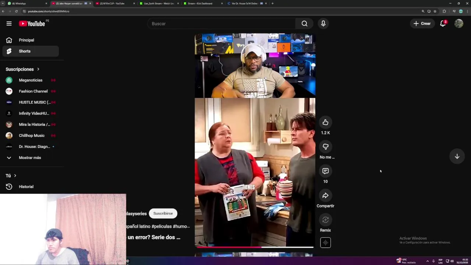
Task: Open the HUSTLE MUSIC channel
Action: pos(31,102)
